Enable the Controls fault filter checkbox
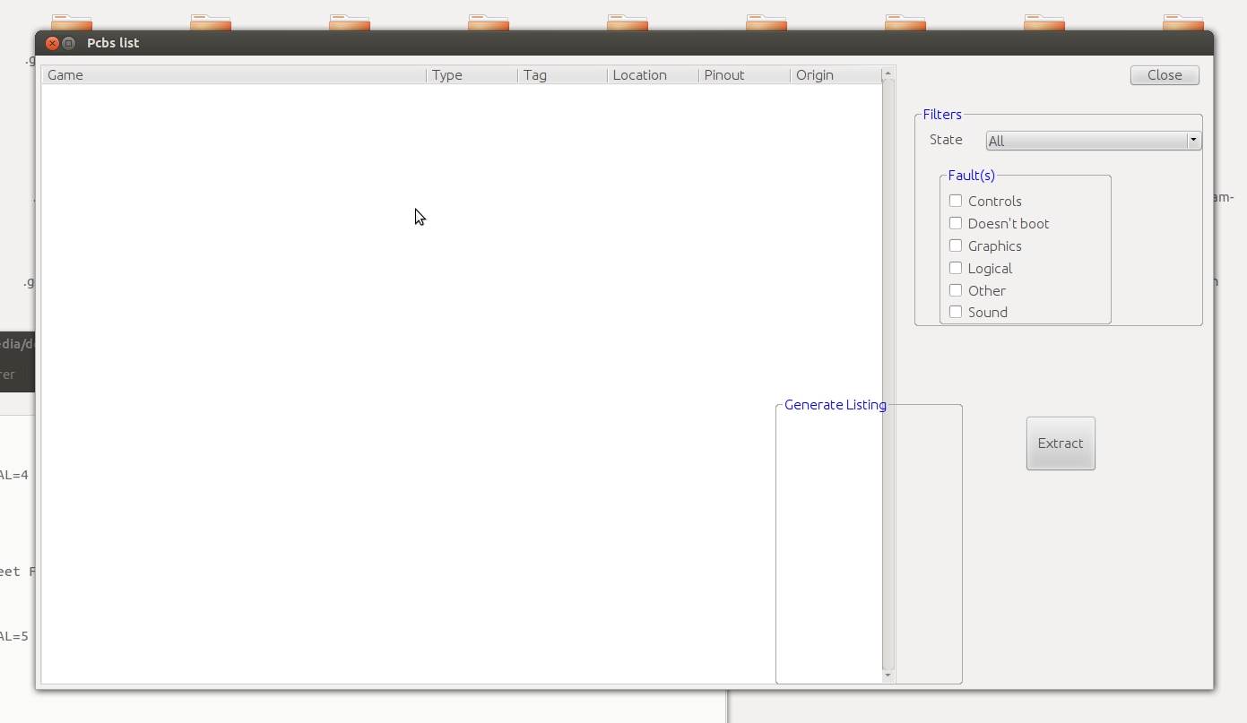This screenshot has width=1247, height=723. point(956,201)
